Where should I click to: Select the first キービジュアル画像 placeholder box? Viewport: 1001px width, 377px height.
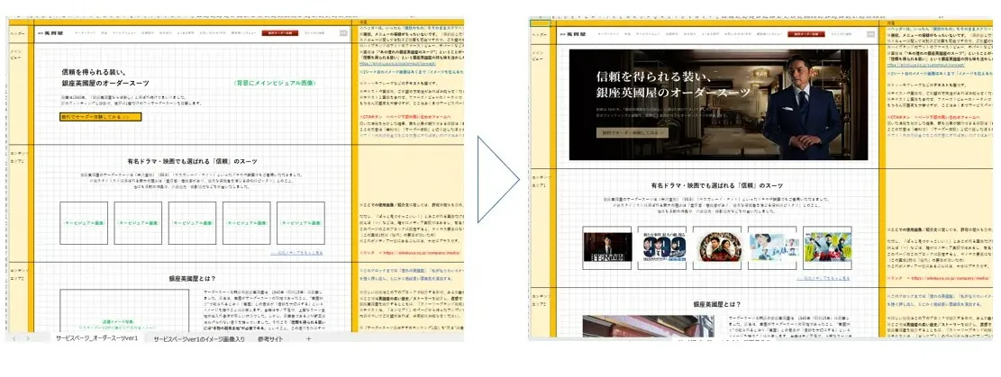tap(84, 223)
